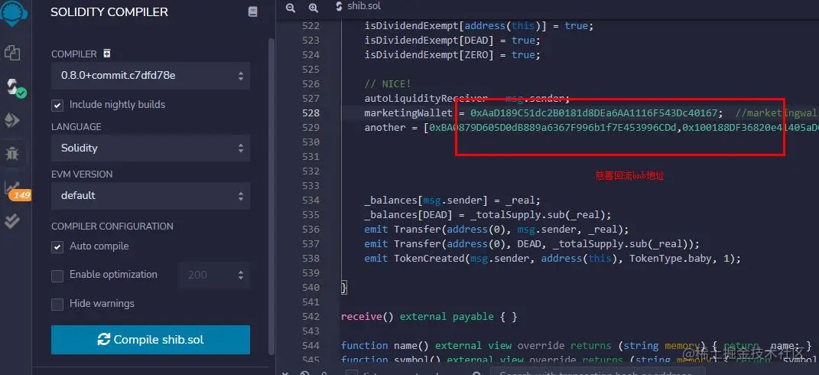Screen dimensions: 819x375
Task: Click the EVM VERSION label
Action: point(82,174)
